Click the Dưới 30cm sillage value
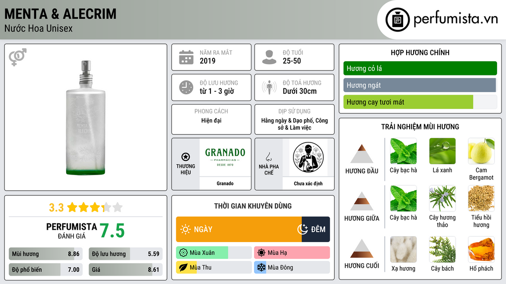The height and width of the screenshot is (284, 506). coord(300,91)
